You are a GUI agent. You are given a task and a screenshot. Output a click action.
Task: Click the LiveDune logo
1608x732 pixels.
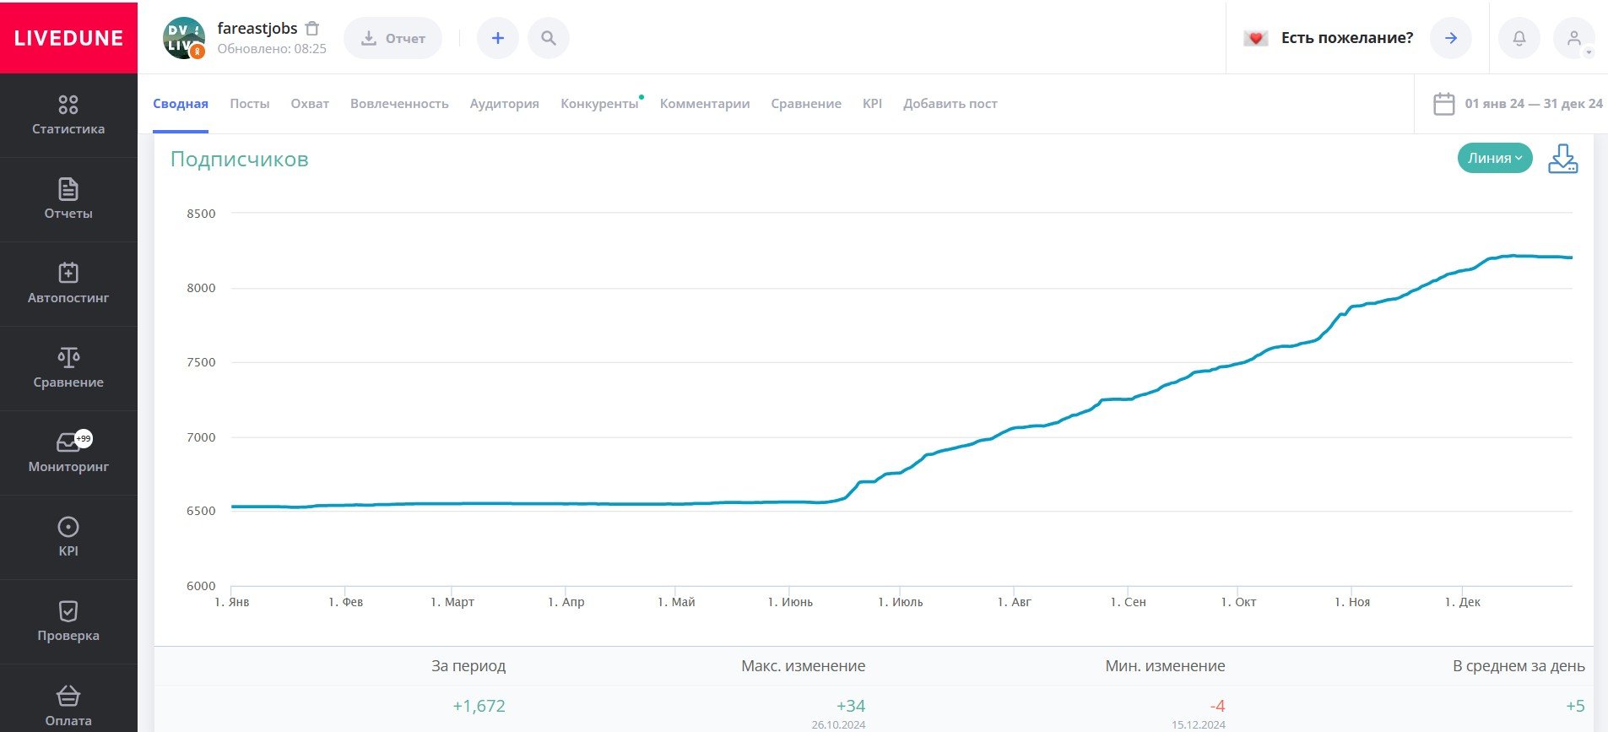68,38
